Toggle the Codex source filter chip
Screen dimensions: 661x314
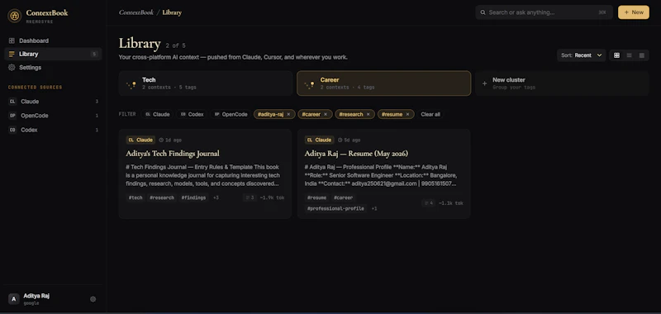192,114
